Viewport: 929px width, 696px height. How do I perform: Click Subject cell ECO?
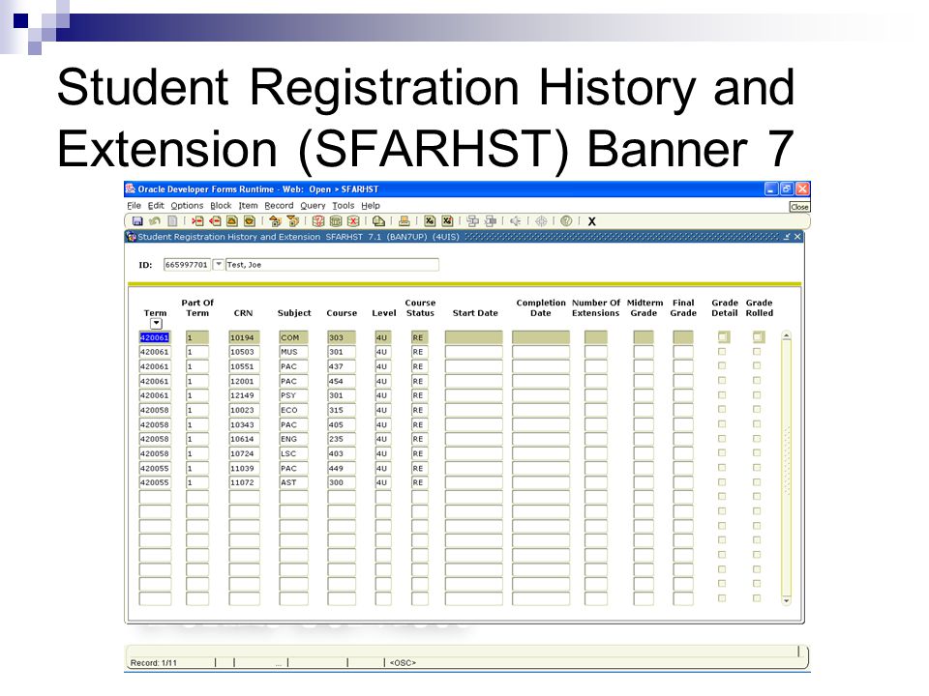coord(293,410)
